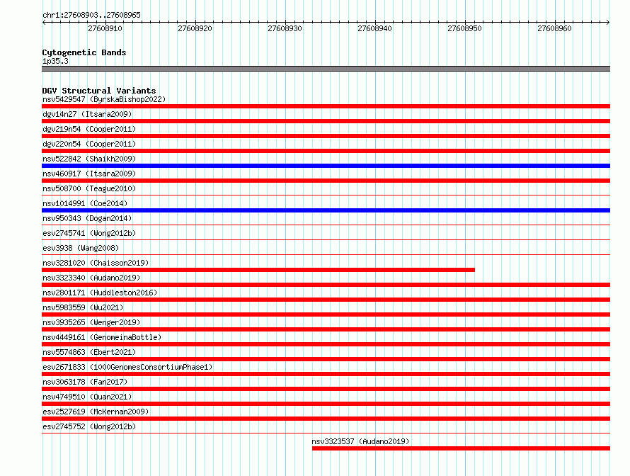Viewport: 630px width, 476px height.
Task: Click the red bar under nsv3323537
Action: 462,448
